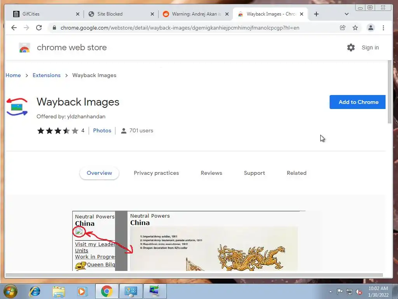
Task: Share this page via share icon
Action: point(343,28)
